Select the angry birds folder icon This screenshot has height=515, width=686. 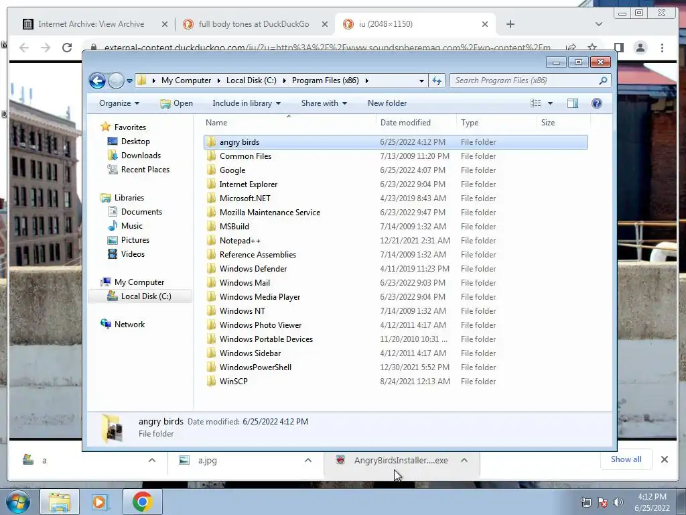(211, 142)
